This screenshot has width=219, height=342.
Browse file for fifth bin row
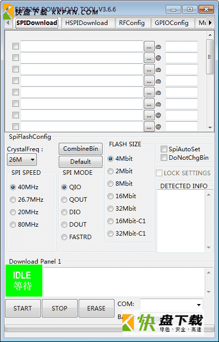click(x=149, y=93)
